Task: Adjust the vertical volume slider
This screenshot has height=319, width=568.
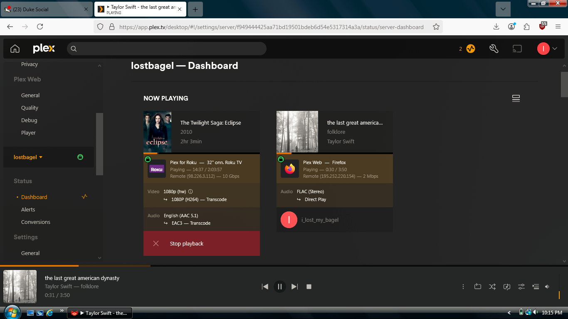Action: coord(559,287)
